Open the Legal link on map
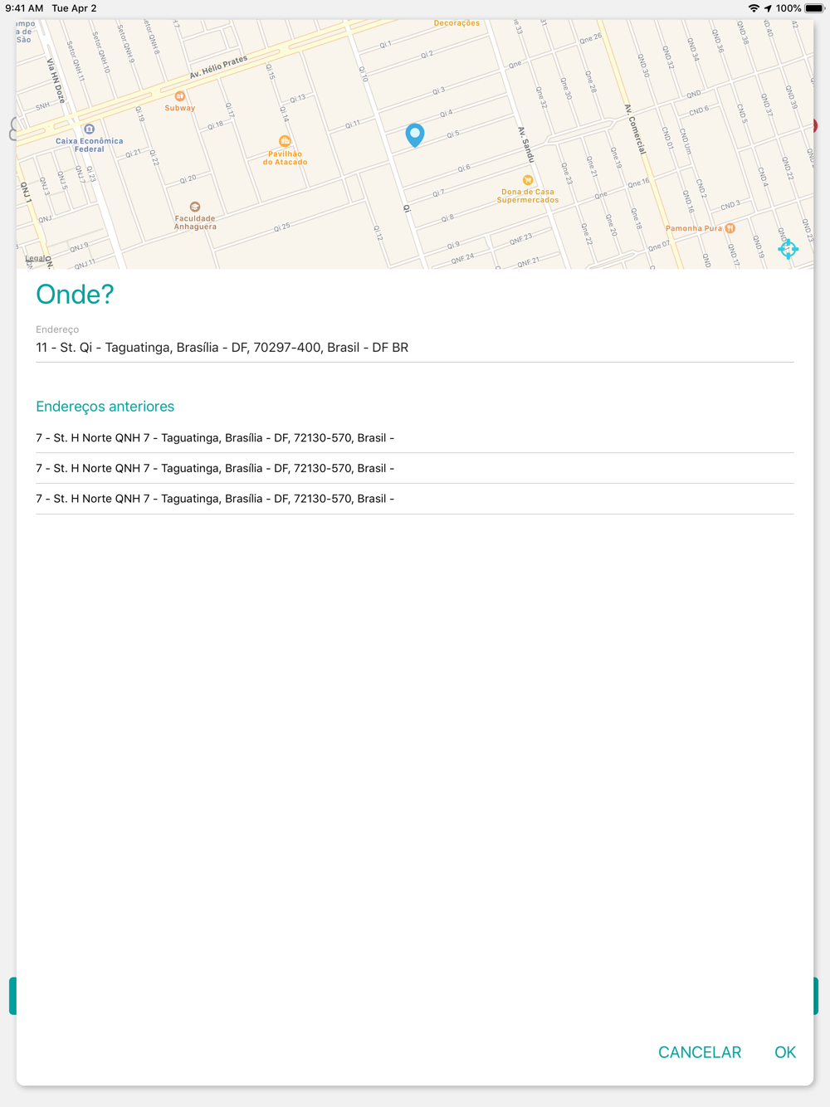Image resolution: width=830 pixels, height=1107 pixels. (35, 259)
